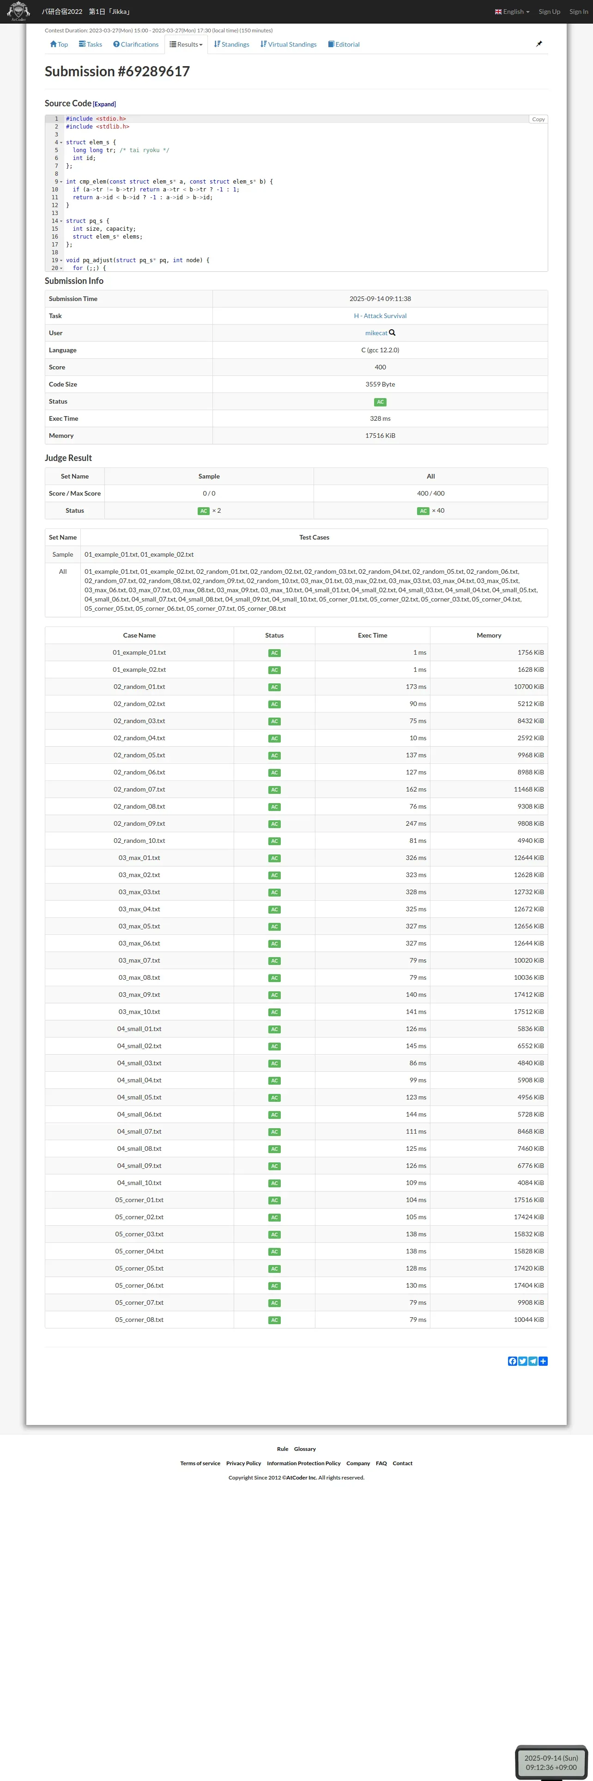The image size is (593, 1781).
Task: Share submission via Telegram
Action: click(533, 1361)
